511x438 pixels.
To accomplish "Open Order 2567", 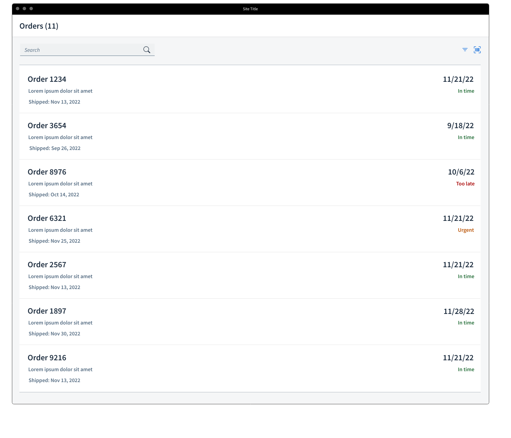I will tap(250, 275).
